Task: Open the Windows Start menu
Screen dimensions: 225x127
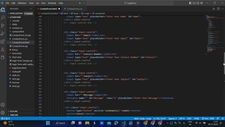Action: tap(48, 123)
